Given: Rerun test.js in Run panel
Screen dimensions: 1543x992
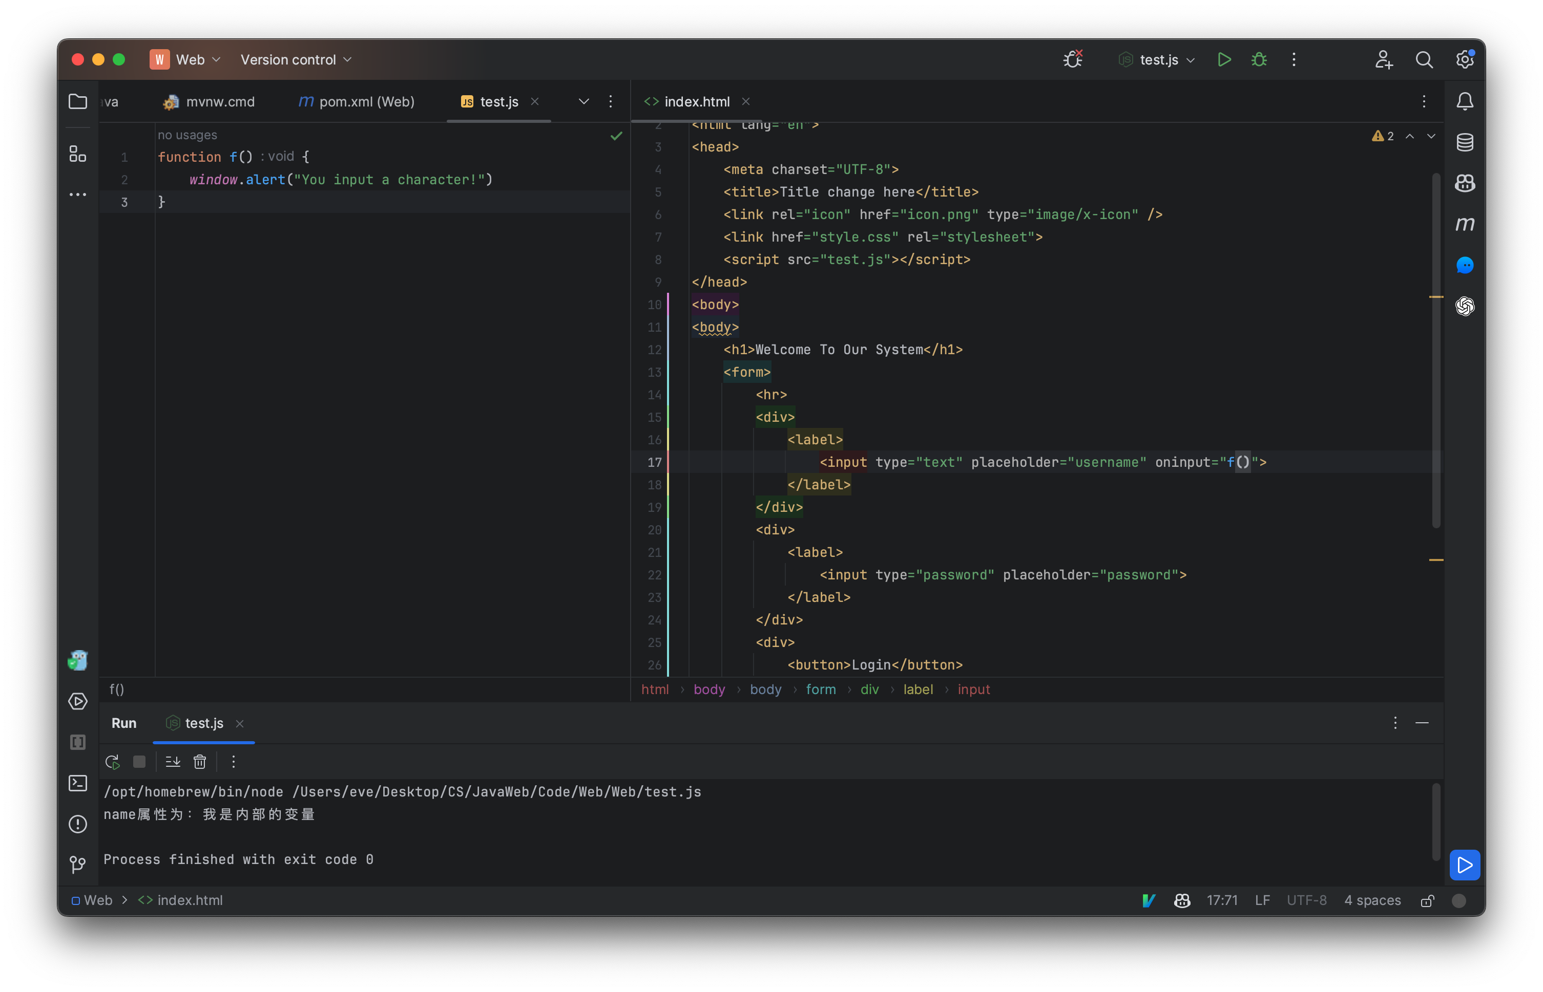Looking at the screenshot, I should 112,761.
